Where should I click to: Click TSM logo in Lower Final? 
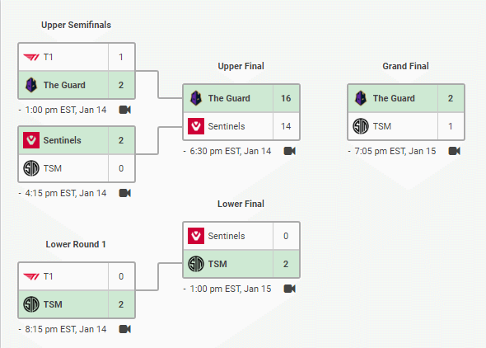click(x=196, y=264)
